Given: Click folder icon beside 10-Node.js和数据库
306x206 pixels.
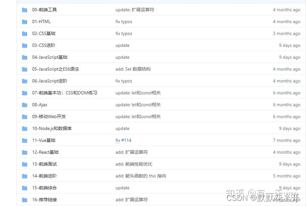Looking at the screenshot, I should click(25, 129).
